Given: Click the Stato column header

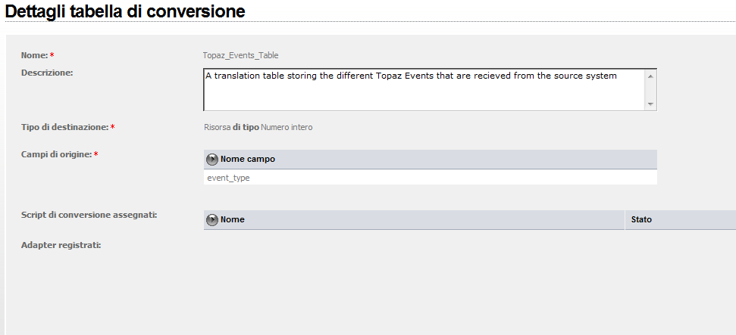Looking at the screenshot, I should [641, 220].
